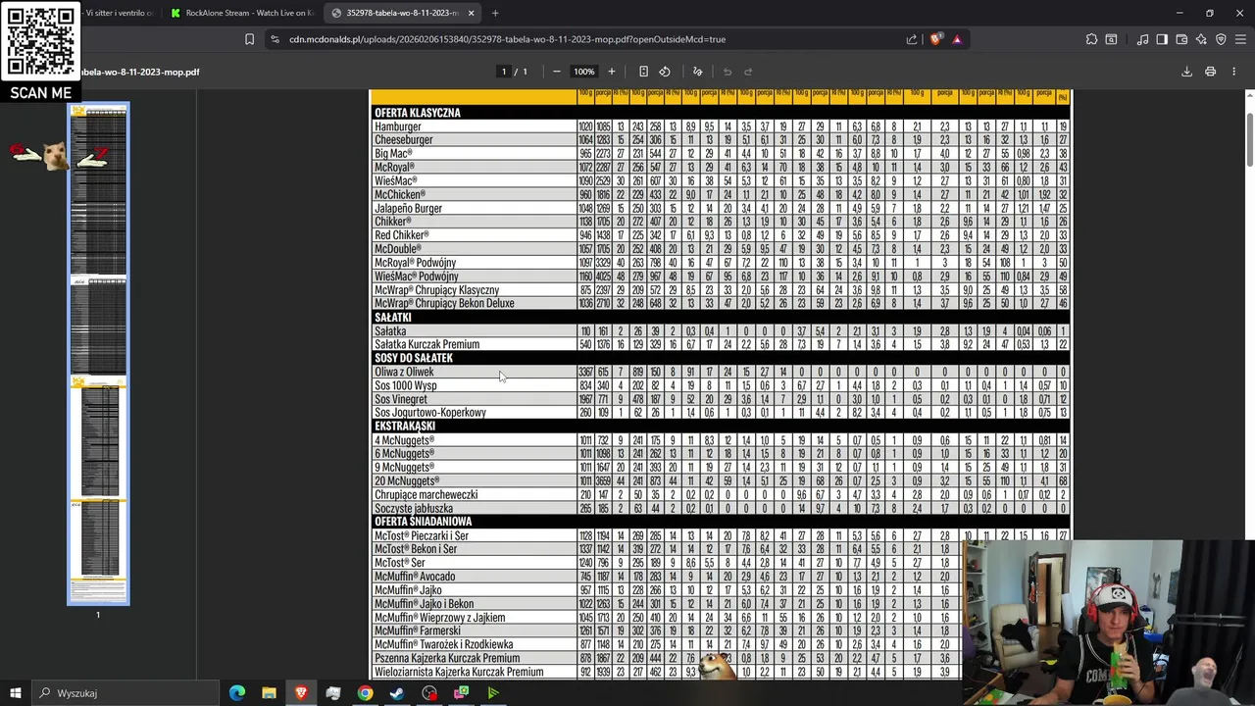Click 'Big Mac®' row label
Image resolution: width=1255 pixels, height=706 pixels.
[x=393, y=154]
